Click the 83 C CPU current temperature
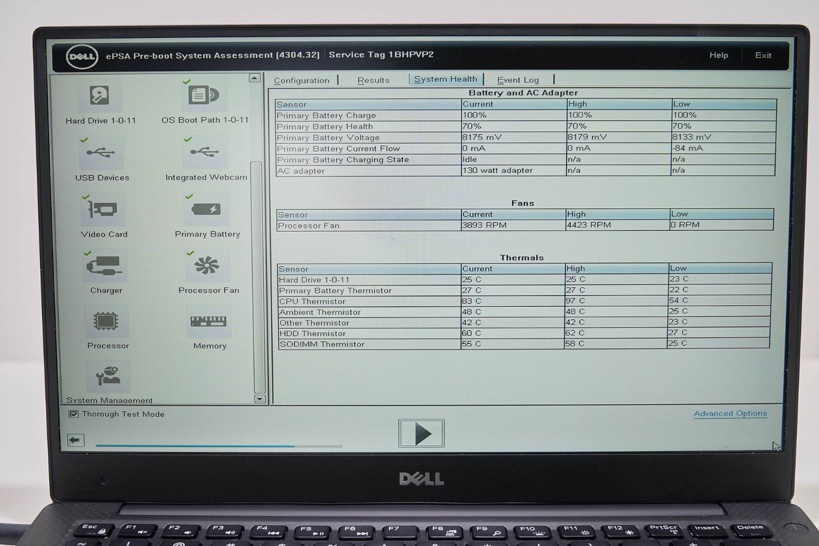Viewport: 819px width, 546px height. pyautogui.click(x=471, y=301)
